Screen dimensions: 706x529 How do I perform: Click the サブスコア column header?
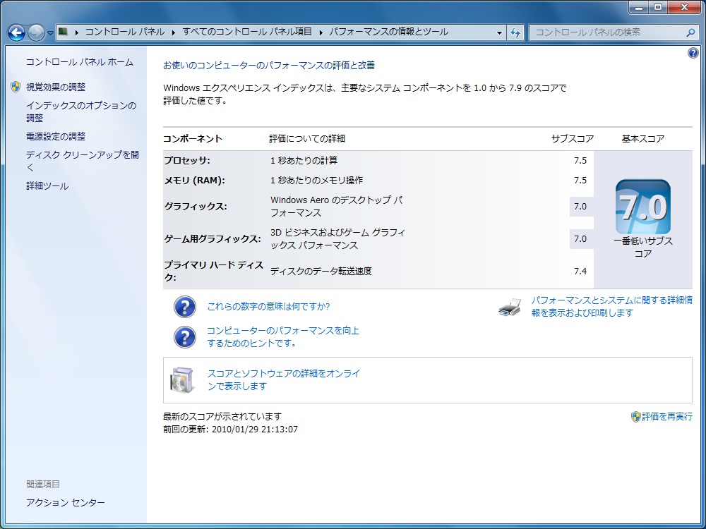(573, 138)
